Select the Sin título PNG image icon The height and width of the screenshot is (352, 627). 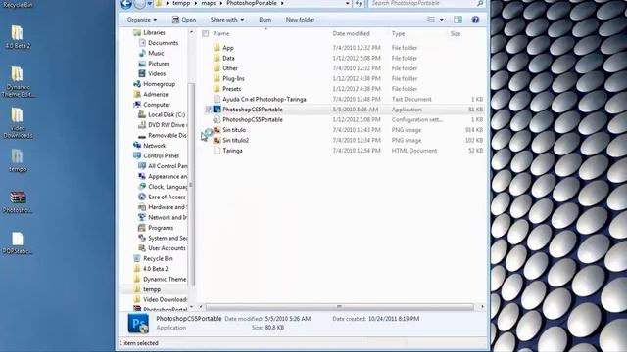point(217,130)
